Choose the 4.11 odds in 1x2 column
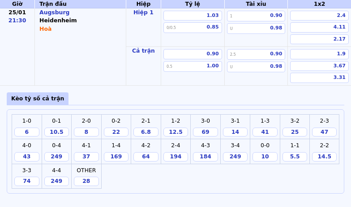Screen dimensions: 351x207 pos(319,27)
